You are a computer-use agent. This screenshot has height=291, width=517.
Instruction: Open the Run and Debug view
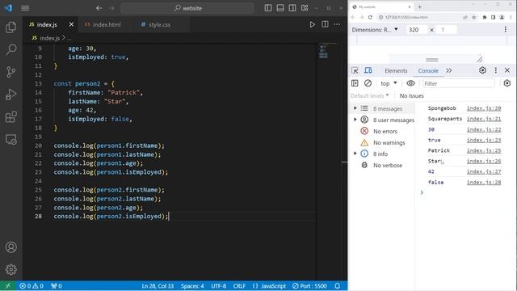(x=11, y=95)
